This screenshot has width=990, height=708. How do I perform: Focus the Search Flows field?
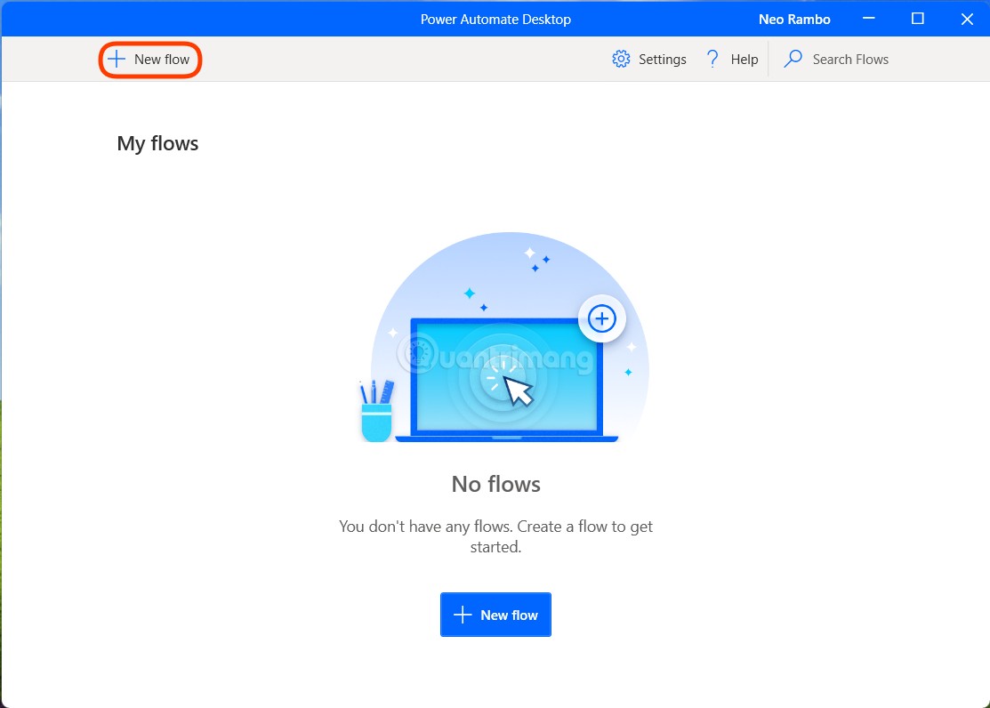(x=849, y=60)
